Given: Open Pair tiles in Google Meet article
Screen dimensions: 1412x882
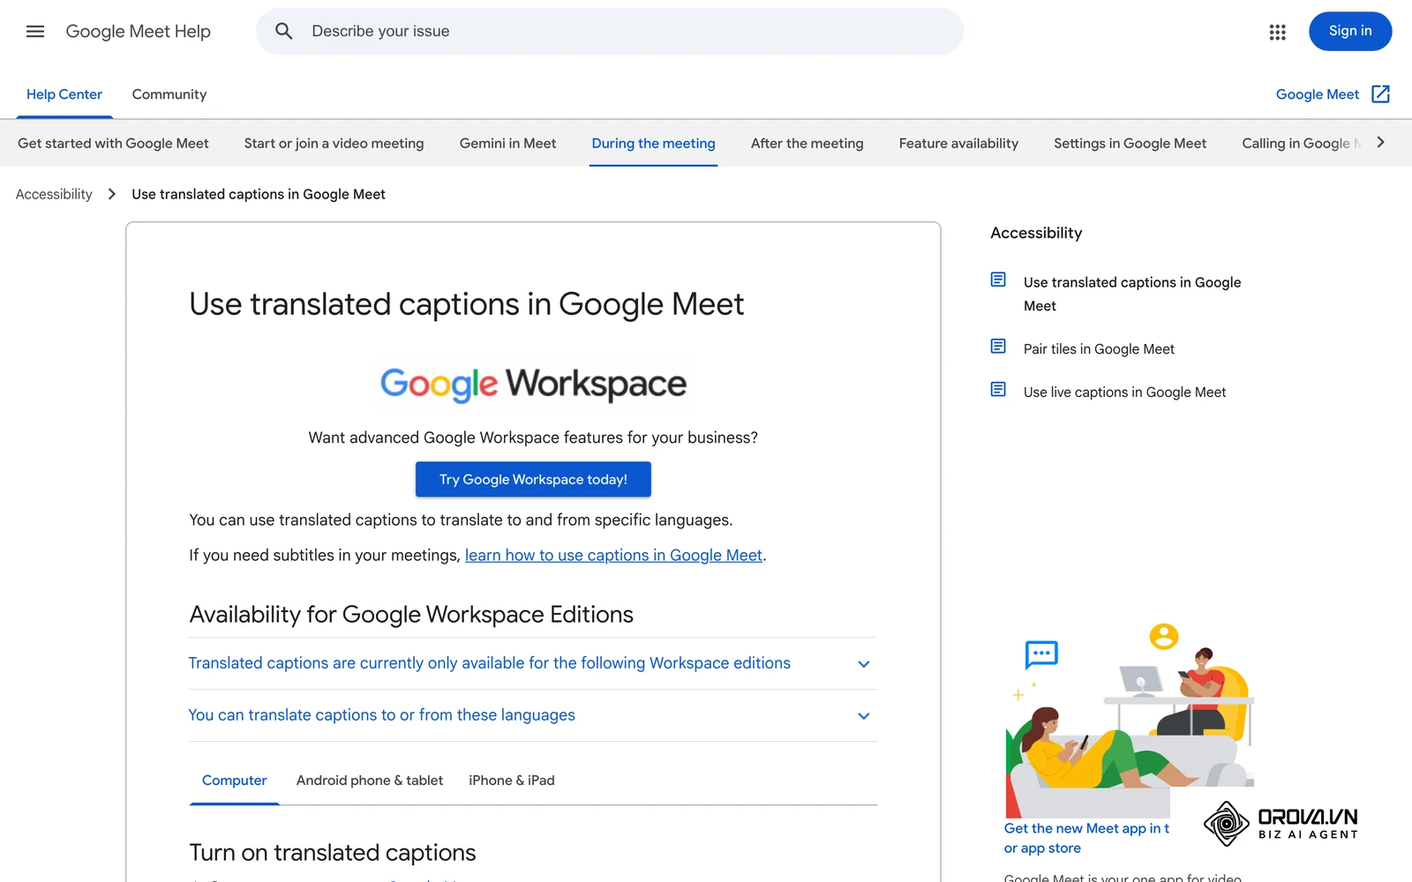Looking at the screenshot, I should tap(1099, 349).
